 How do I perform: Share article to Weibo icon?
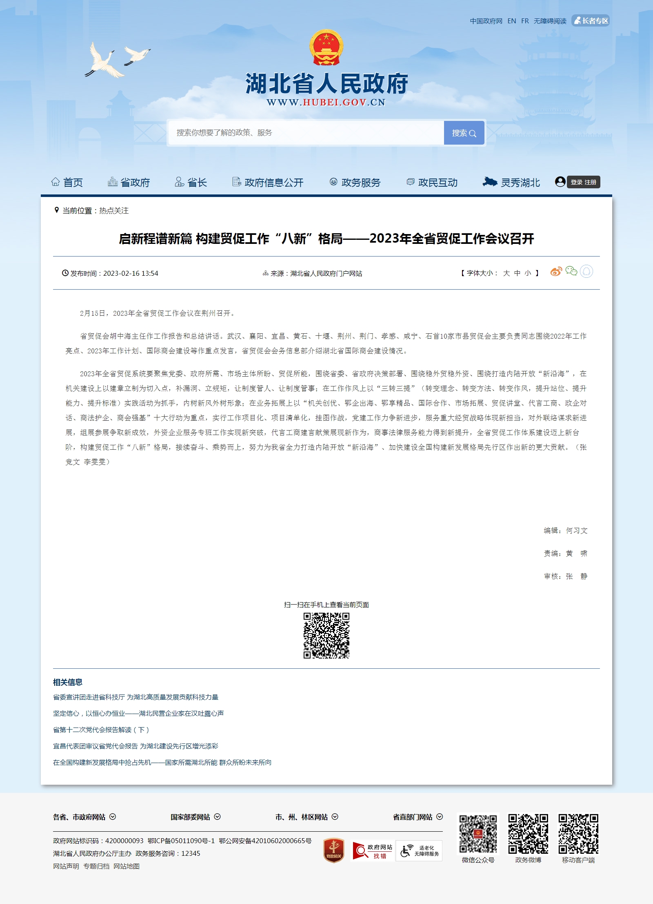pos(556,272)
